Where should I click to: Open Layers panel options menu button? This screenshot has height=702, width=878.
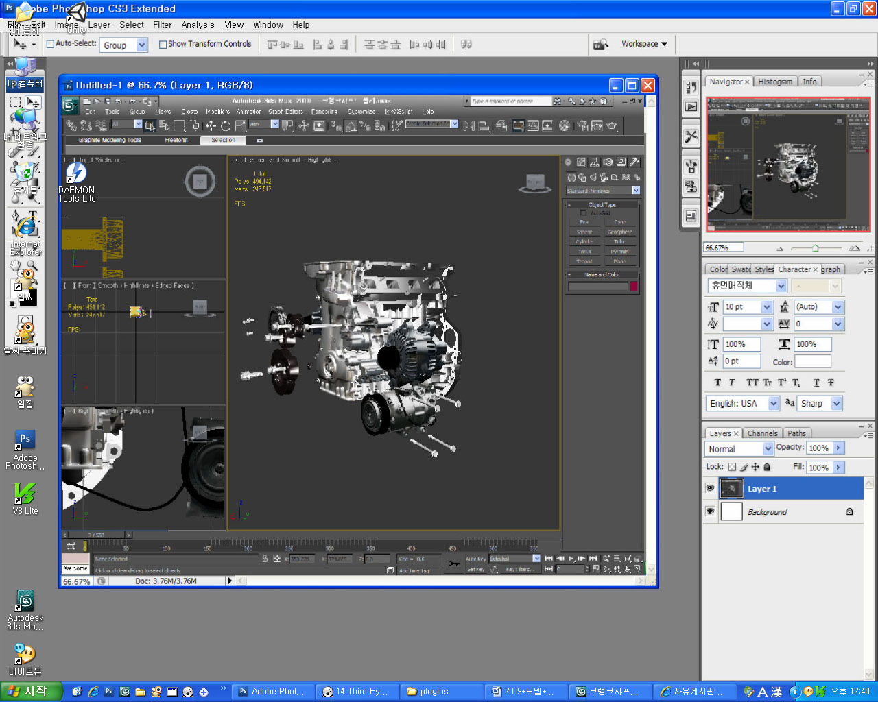tap(869, 435)
